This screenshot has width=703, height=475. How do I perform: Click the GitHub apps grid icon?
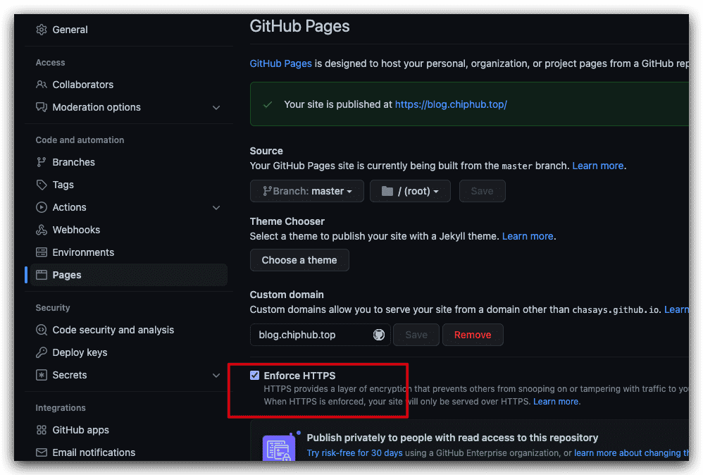pos(42,430)
